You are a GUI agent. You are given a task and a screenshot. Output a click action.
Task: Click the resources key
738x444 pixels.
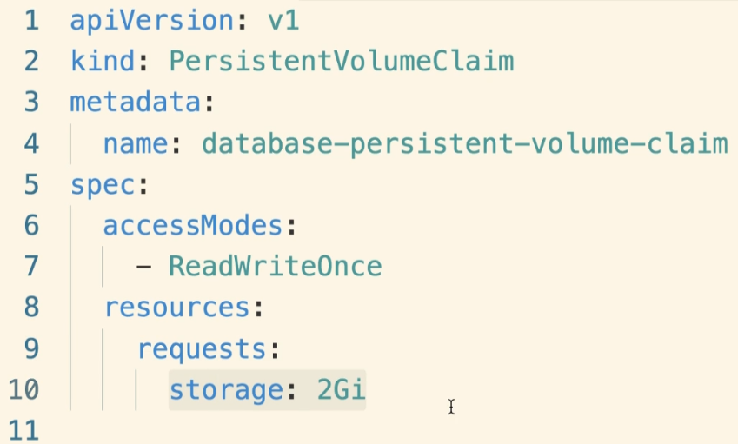[x=177, y=307]
